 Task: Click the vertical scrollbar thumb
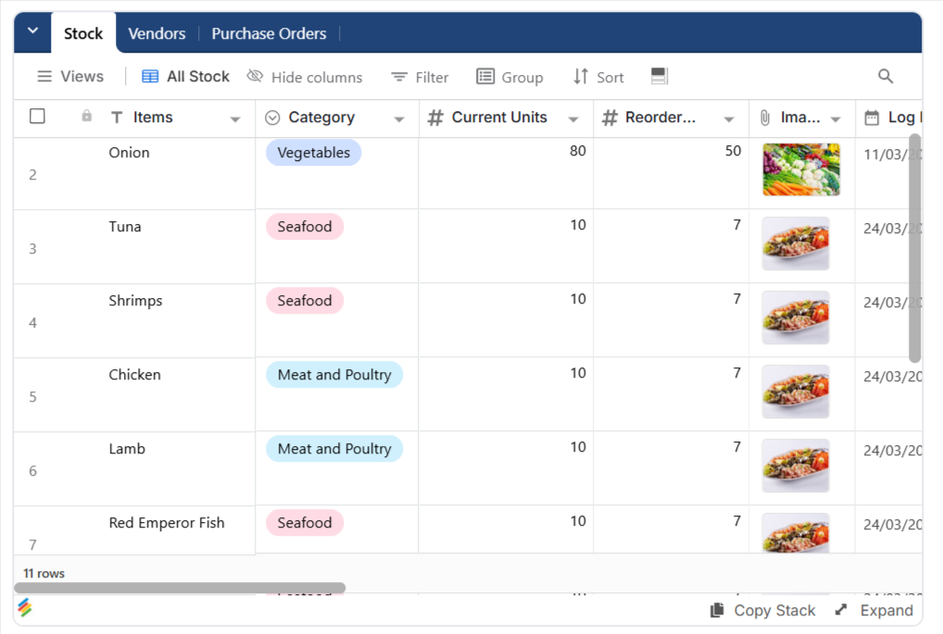[914, 248]
